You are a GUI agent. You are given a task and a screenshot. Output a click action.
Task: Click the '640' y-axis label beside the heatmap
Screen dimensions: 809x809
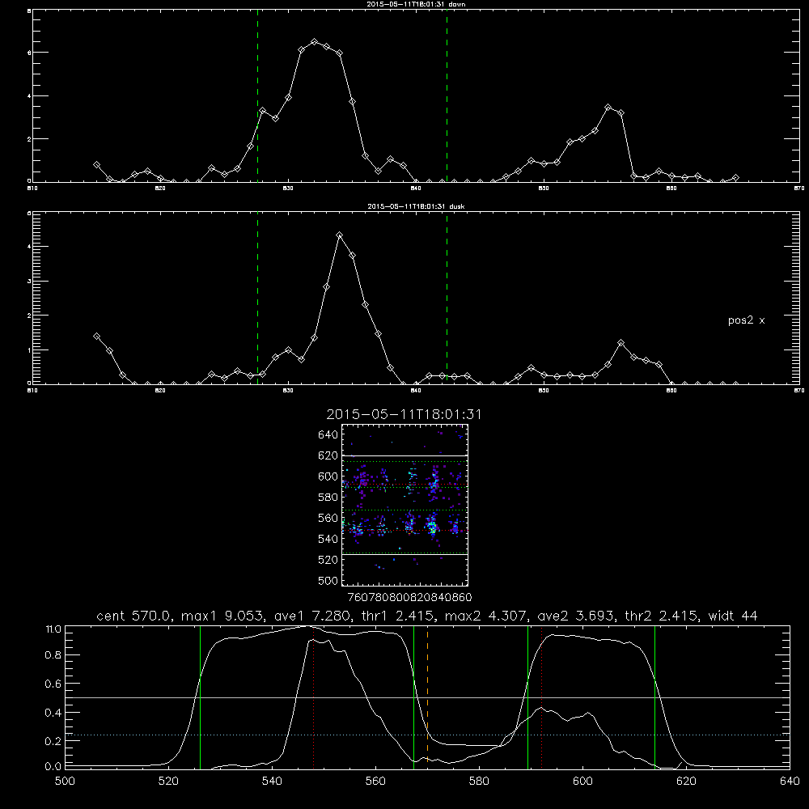[328, 434]
